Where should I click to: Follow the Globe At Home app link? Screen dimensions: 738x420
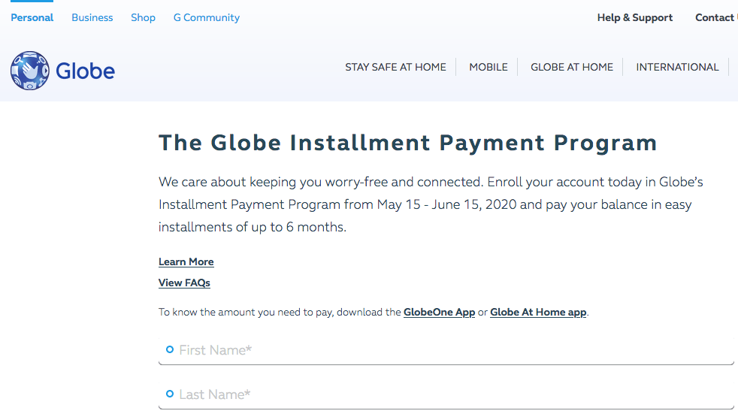pyautogui.click(x=538, y=313)
